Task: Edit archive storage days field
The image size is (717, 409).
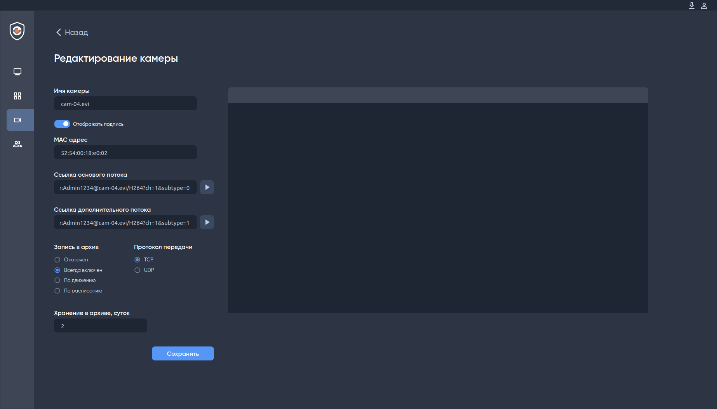Action: (101, 325)
